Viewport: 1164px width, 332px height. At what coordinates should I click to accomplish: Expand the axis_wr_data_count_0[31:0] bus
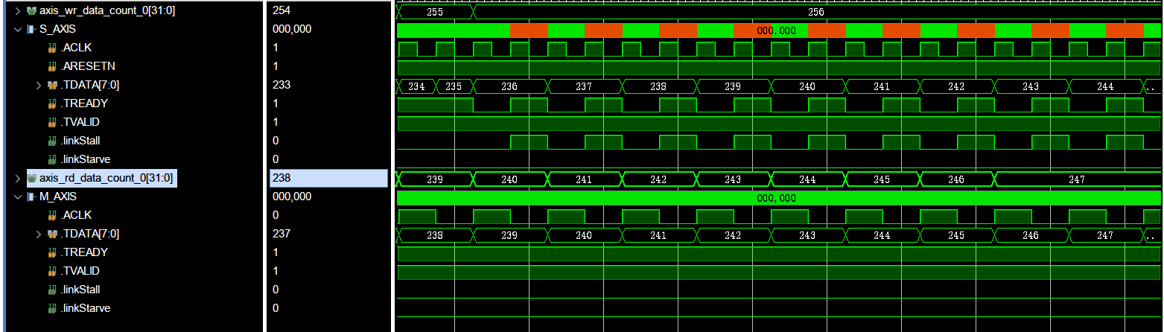click(x=18, y=11)
